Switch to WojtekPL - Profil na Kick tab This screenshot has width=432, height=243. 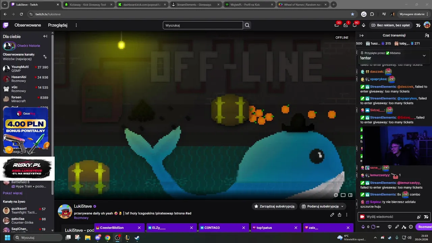[249, 5]
